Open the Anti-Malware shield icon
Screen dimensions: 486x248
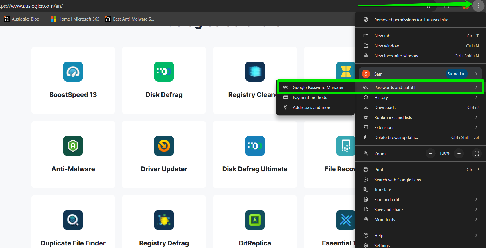[x=73, y=146]
